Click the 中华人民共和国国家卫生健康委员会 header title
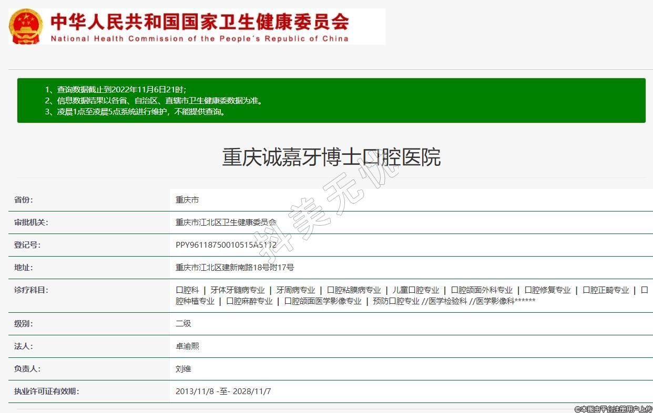Screen dimensions: 653x413 200,21
